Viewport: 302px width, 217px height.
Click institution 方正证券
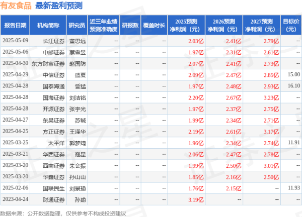[53, 132]
